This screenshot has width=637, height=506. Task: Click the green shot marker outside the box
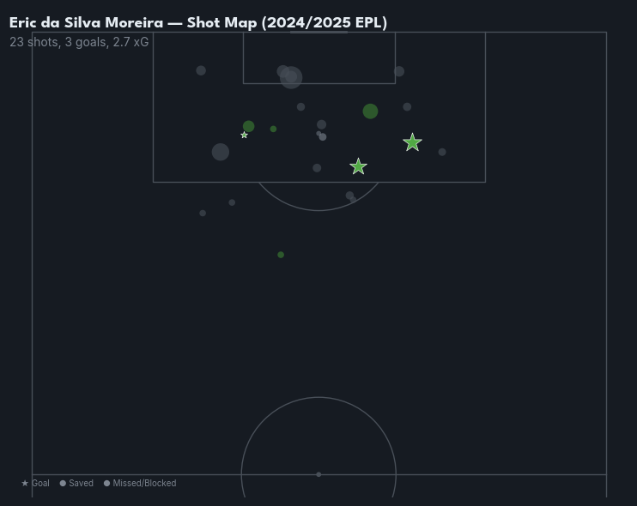coord(281,255)
